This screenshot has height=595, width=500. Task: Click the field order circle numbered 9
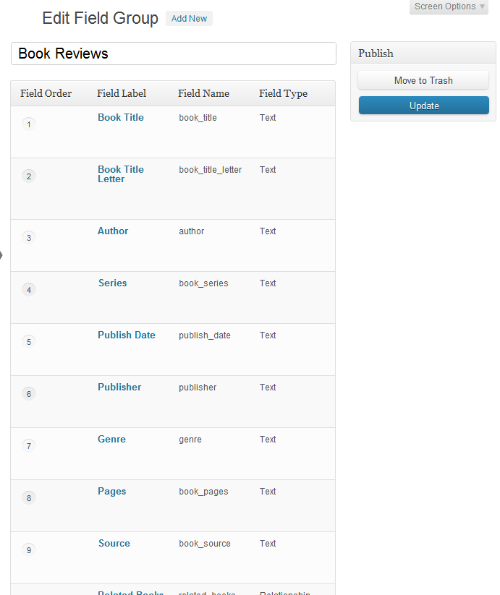point(29,550)
